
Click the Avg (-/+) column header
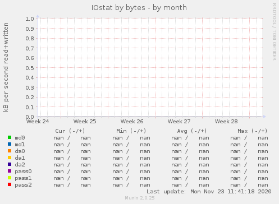coord(192,131)
